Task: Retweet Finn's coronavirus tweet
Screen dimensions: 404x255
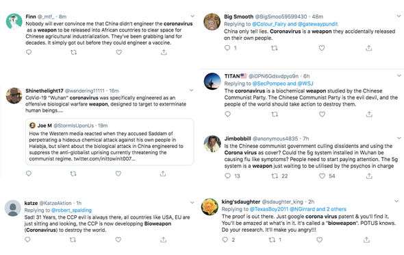Action: (74, 52)
